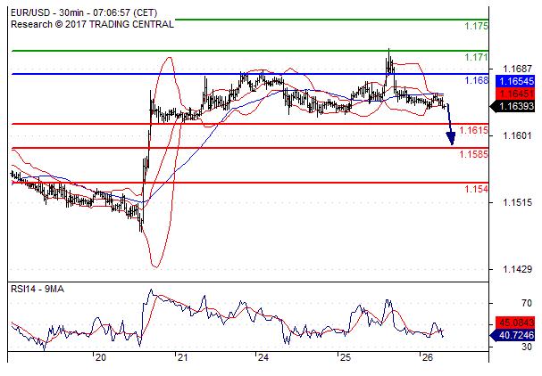Click the blue 40.7246 RSI value tag
Image resolution: width=542 pixels, height=376 pixels.
coord(513,335)
